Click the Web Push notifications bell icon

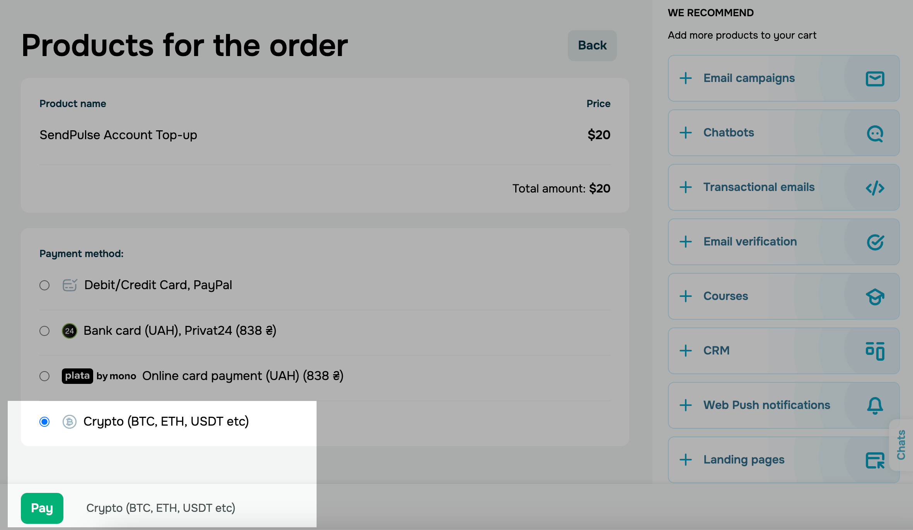875,406
